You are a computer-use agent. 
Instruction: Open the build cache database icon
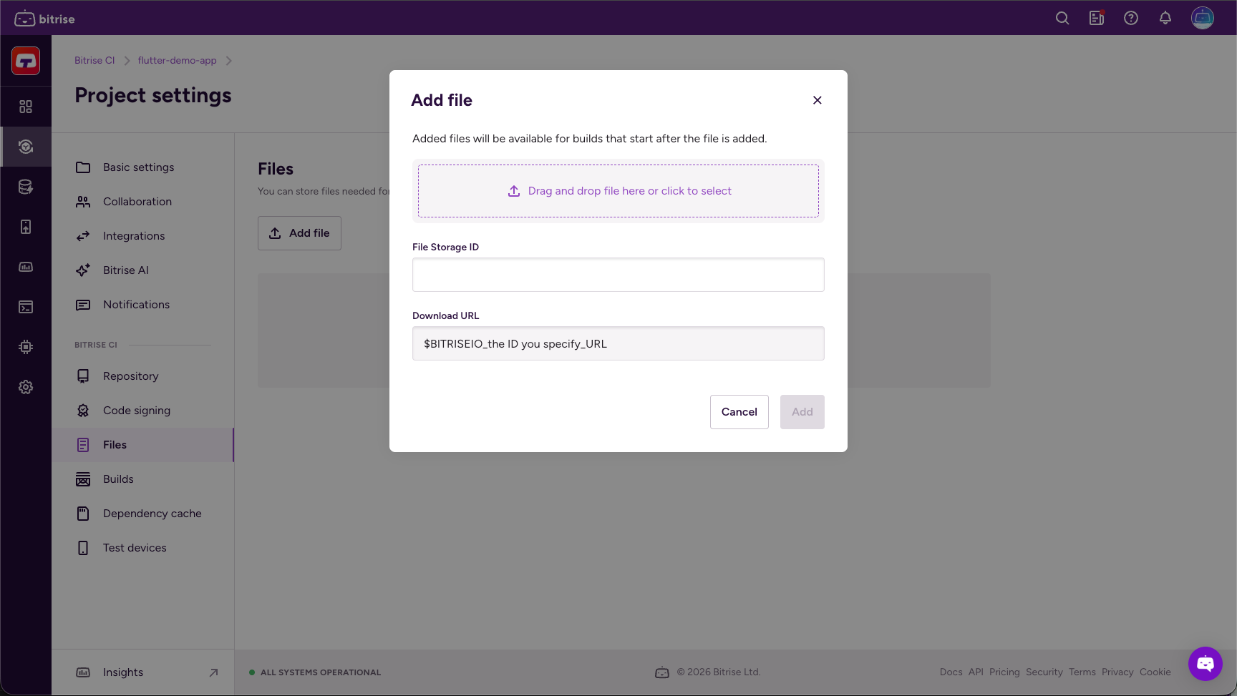click(26, 187)
